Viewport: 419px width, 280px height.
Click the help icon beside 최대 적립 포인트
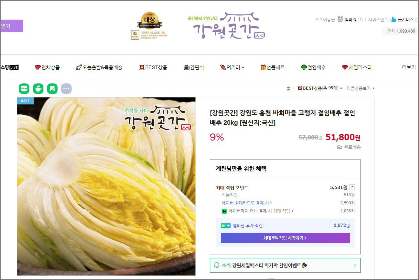(x=352, y=187)
